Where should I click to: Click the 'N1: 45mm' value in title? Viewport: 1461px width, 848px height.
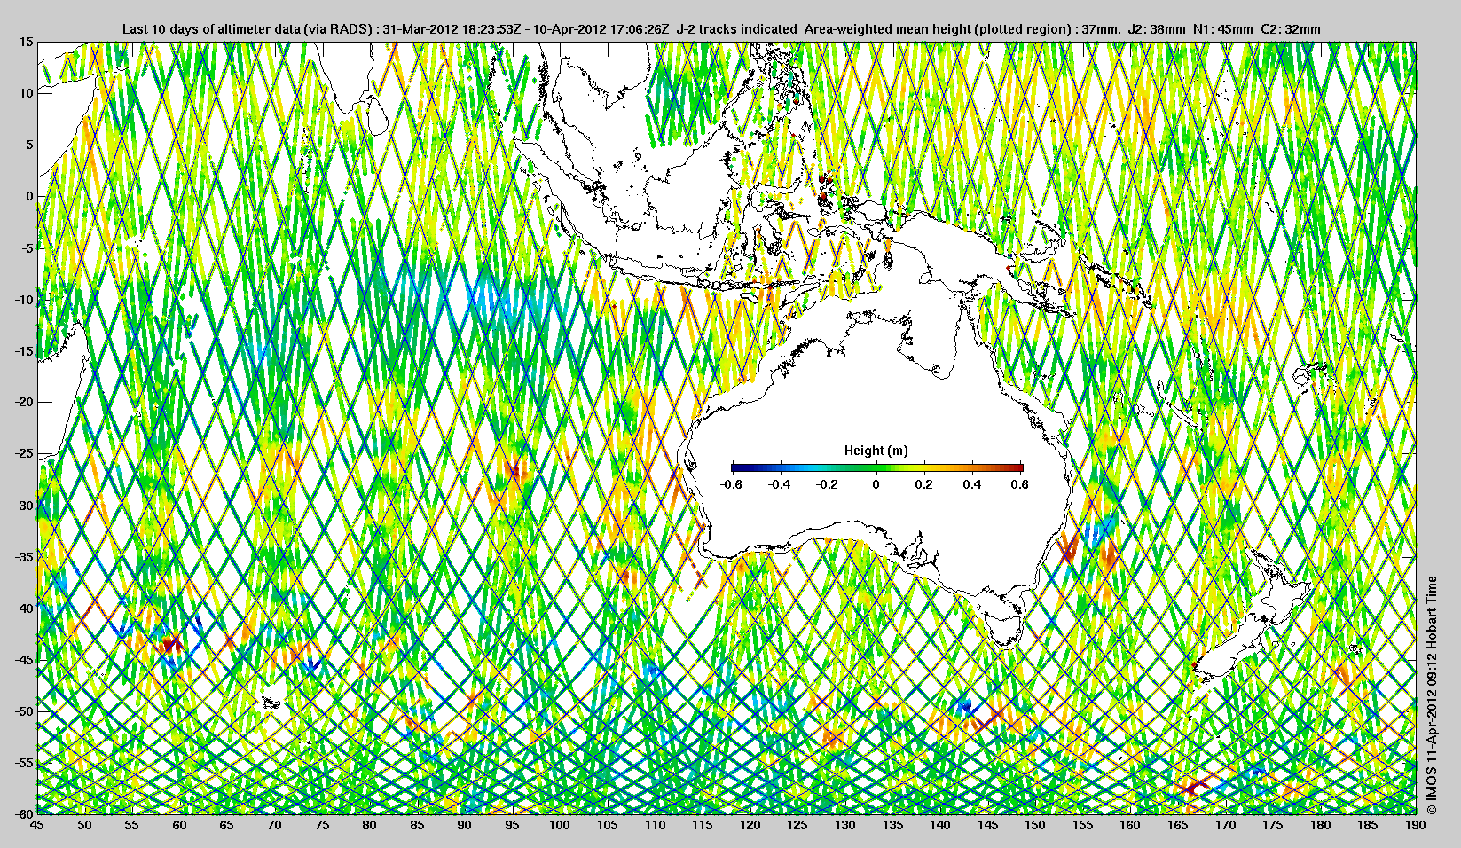1223,29
